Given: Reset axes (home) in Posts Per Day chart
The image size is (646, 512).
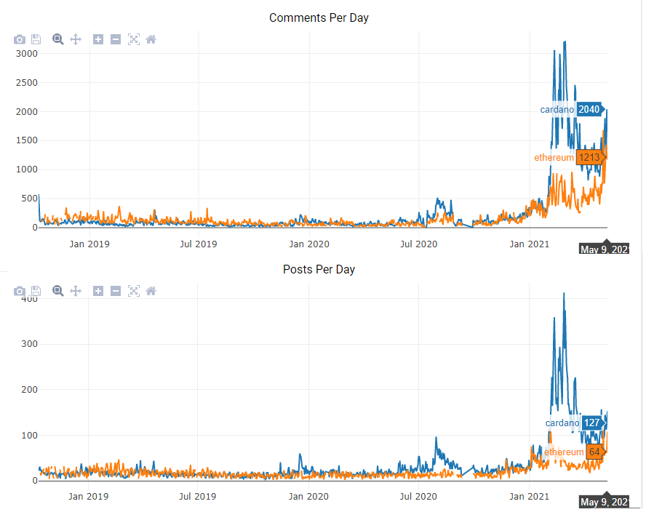Looking at the screenshot, I should click(151, 291).
